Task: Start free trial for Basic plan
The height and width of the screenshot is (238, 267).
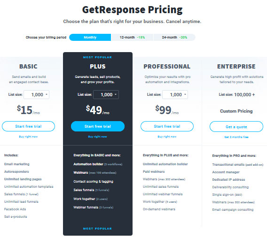Action: pyautogui.click(x=28, y=126)
